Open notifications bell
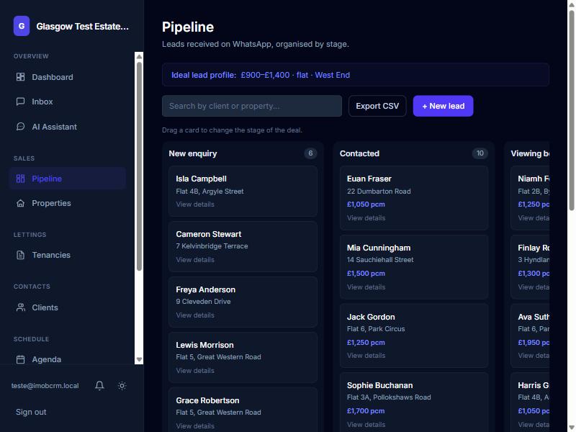Screen dimensions: 576x432 point(99,385)
